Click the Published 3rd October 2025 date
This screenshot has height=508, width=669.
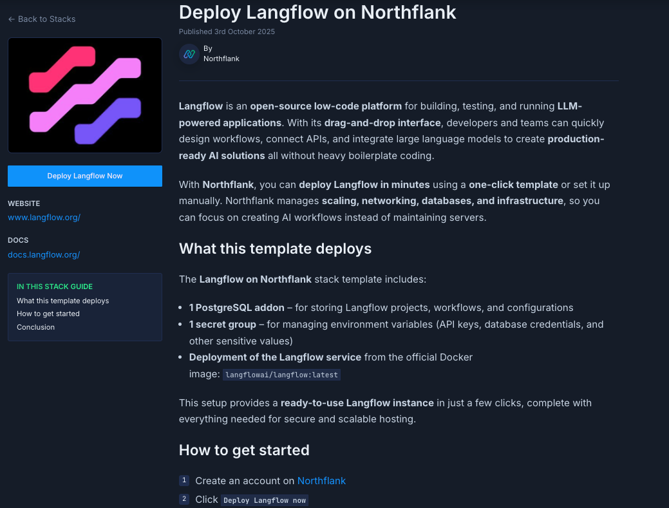(x=227, y=32)
